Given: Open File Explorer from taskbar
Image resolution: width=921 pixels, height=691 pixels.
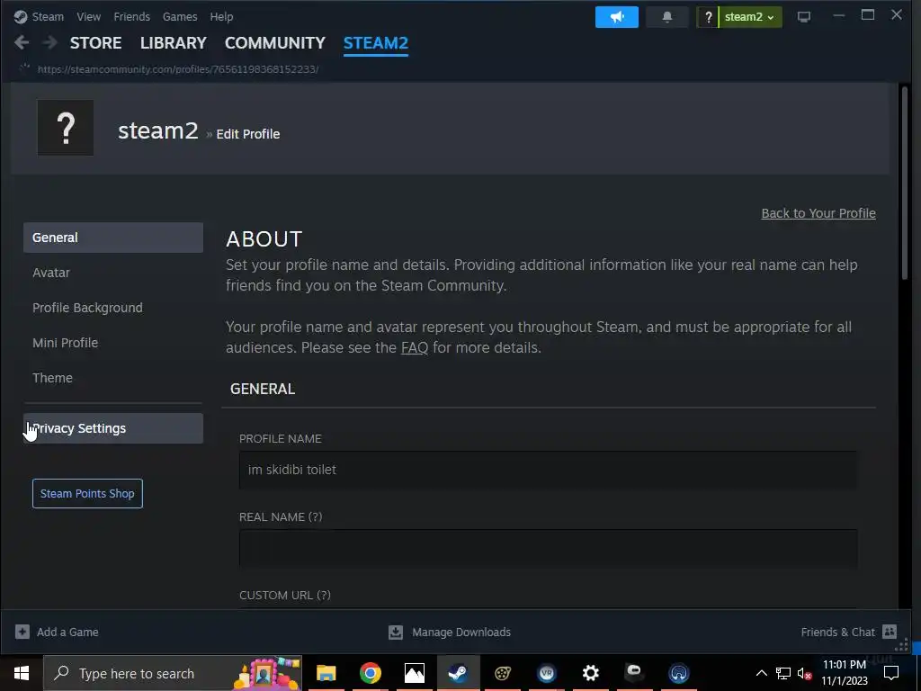Looking at the screenshot, I should point(326,673).
